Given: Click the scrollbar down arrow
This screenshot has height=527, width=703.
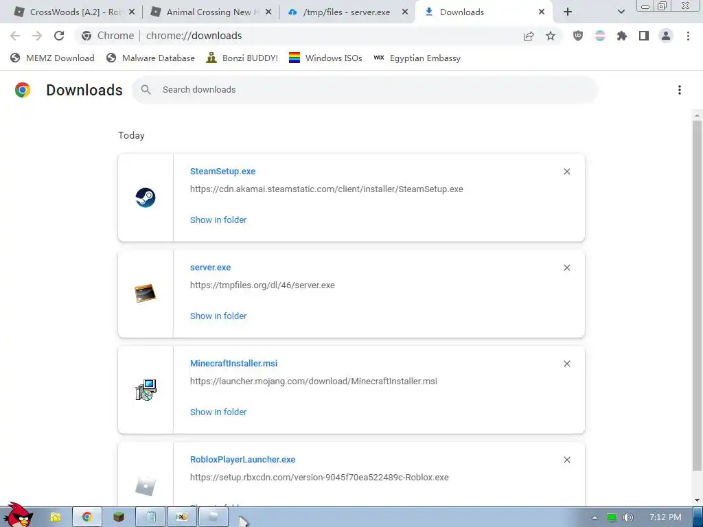Looking at the screenshot, I should click(x=697, y=500).
